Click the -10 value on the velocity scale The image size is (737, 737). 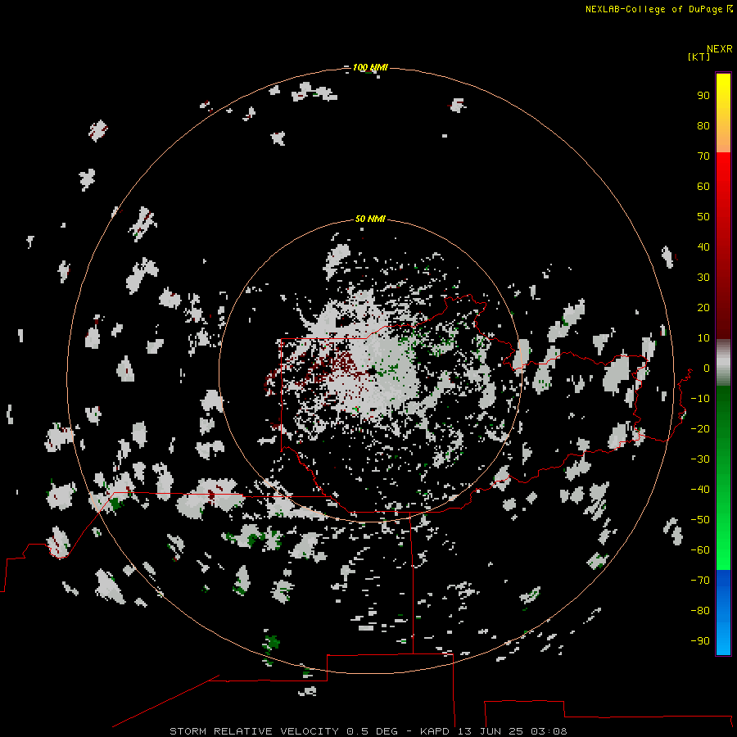700,399
